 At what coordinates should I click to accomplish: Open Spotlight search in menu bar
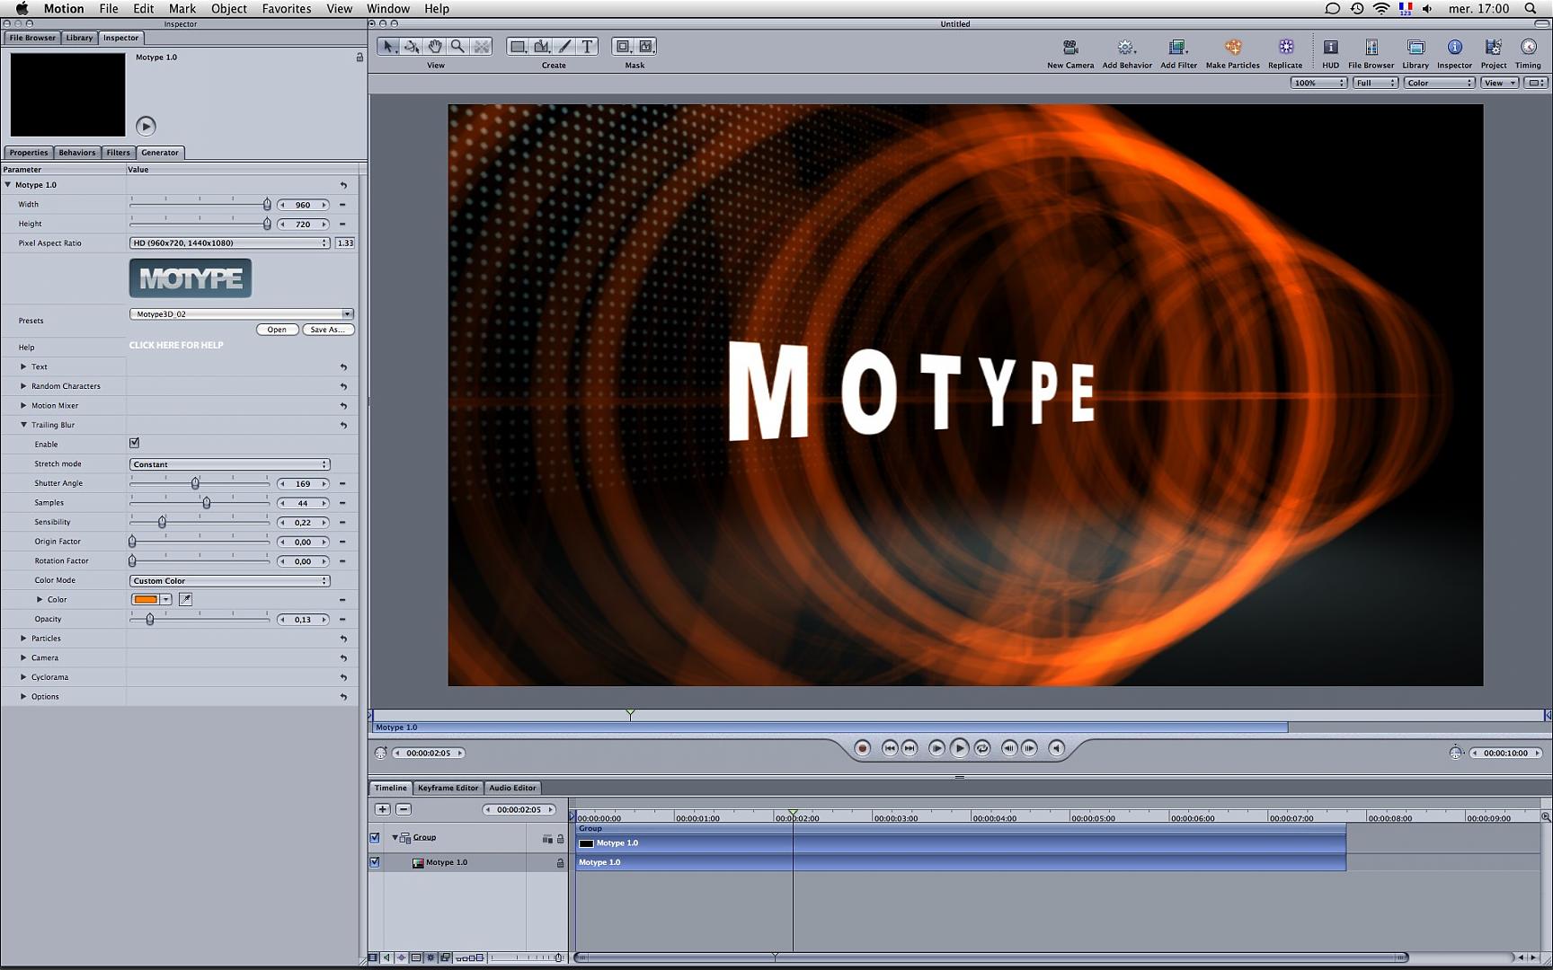click(1531, 9)
